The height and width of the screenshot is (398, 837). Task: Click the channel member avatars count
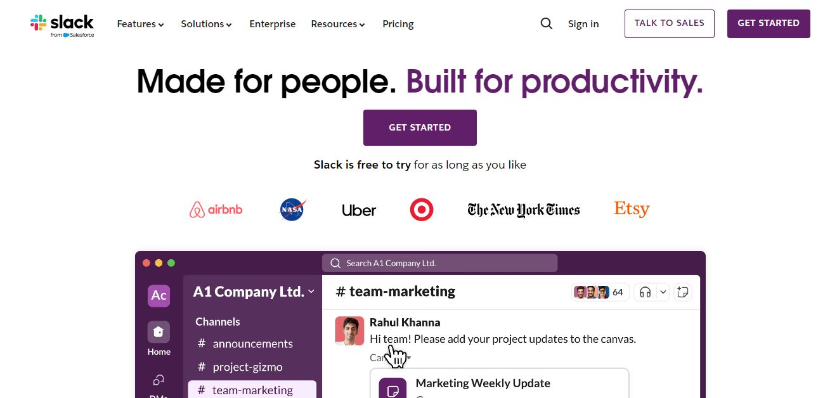599,292
